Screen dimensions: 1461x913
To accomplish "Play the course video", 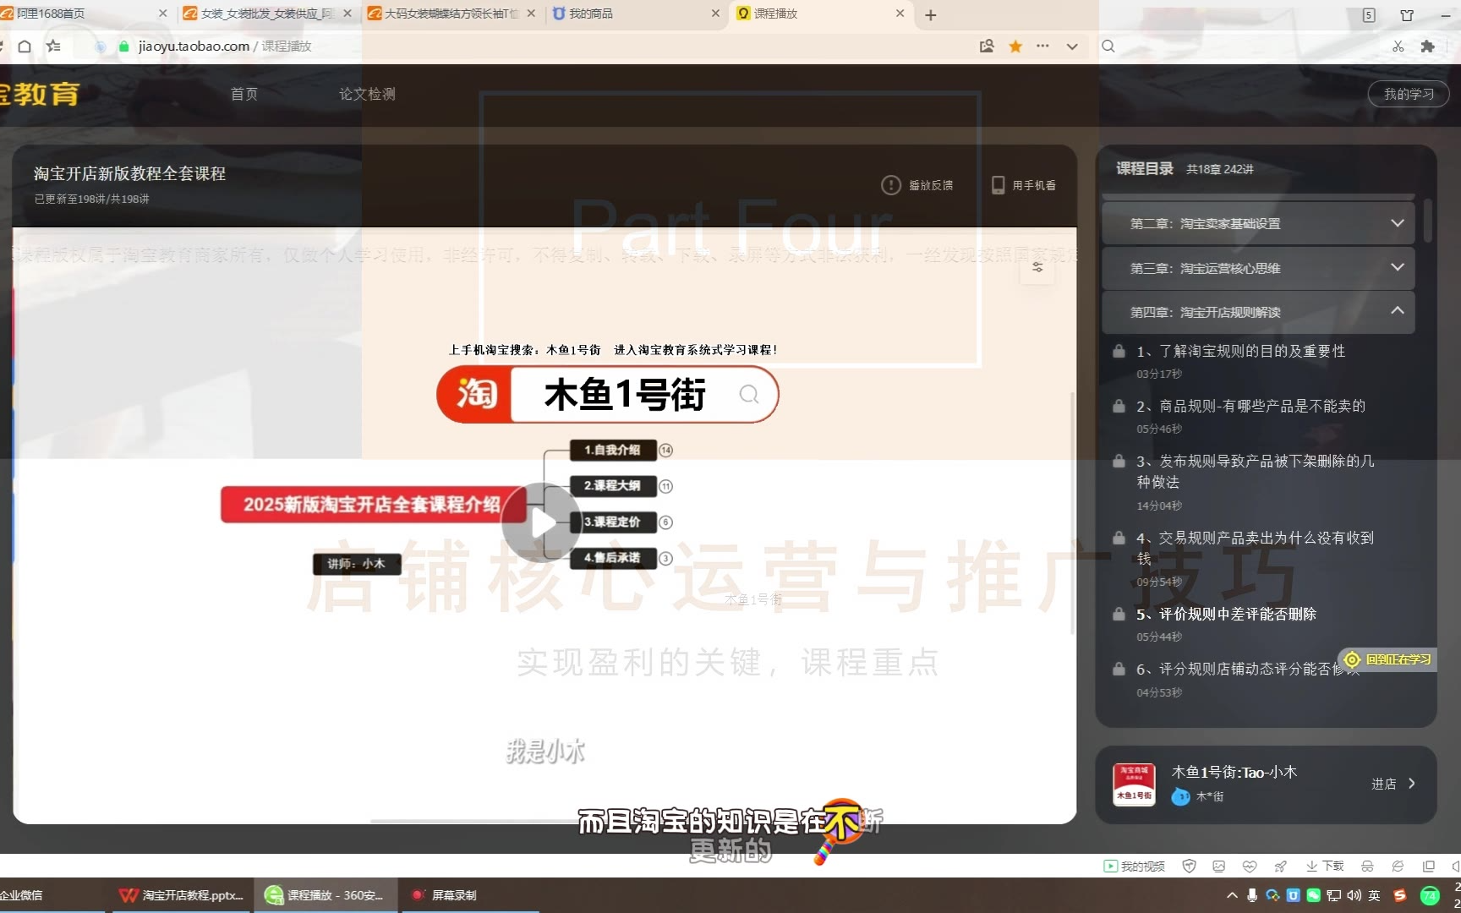I will (x=541, y=523).
